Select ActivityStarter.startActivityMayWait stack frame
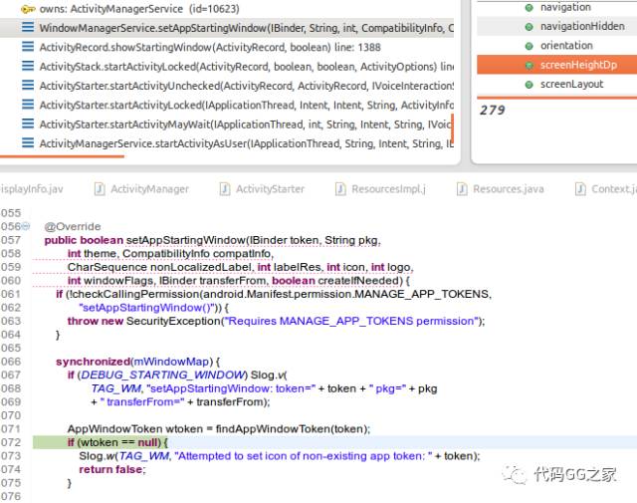 [x=246, y=125]
